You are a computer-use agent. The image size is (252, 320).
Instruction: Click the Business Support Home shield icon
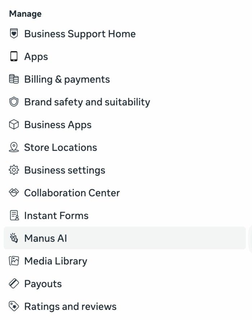coord(13,34)
